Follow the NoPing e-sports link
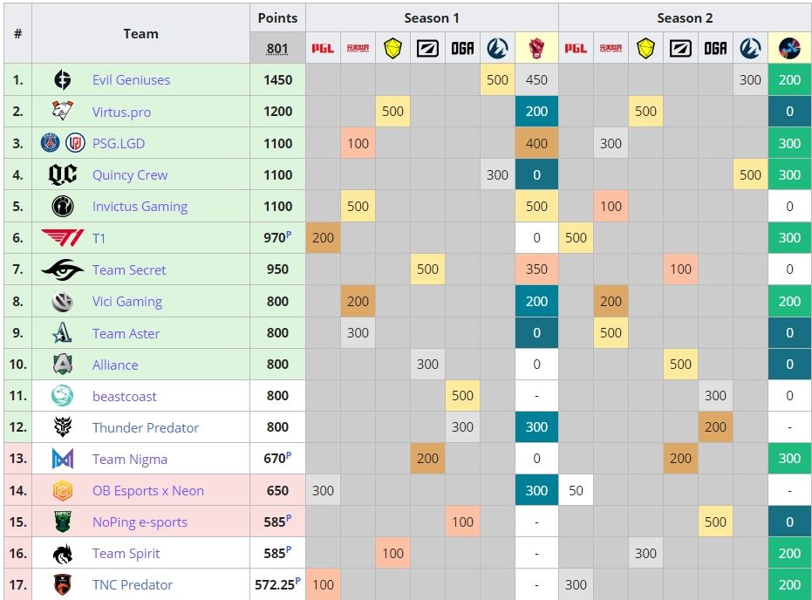The image size is (812, 600). pos(140,522)
